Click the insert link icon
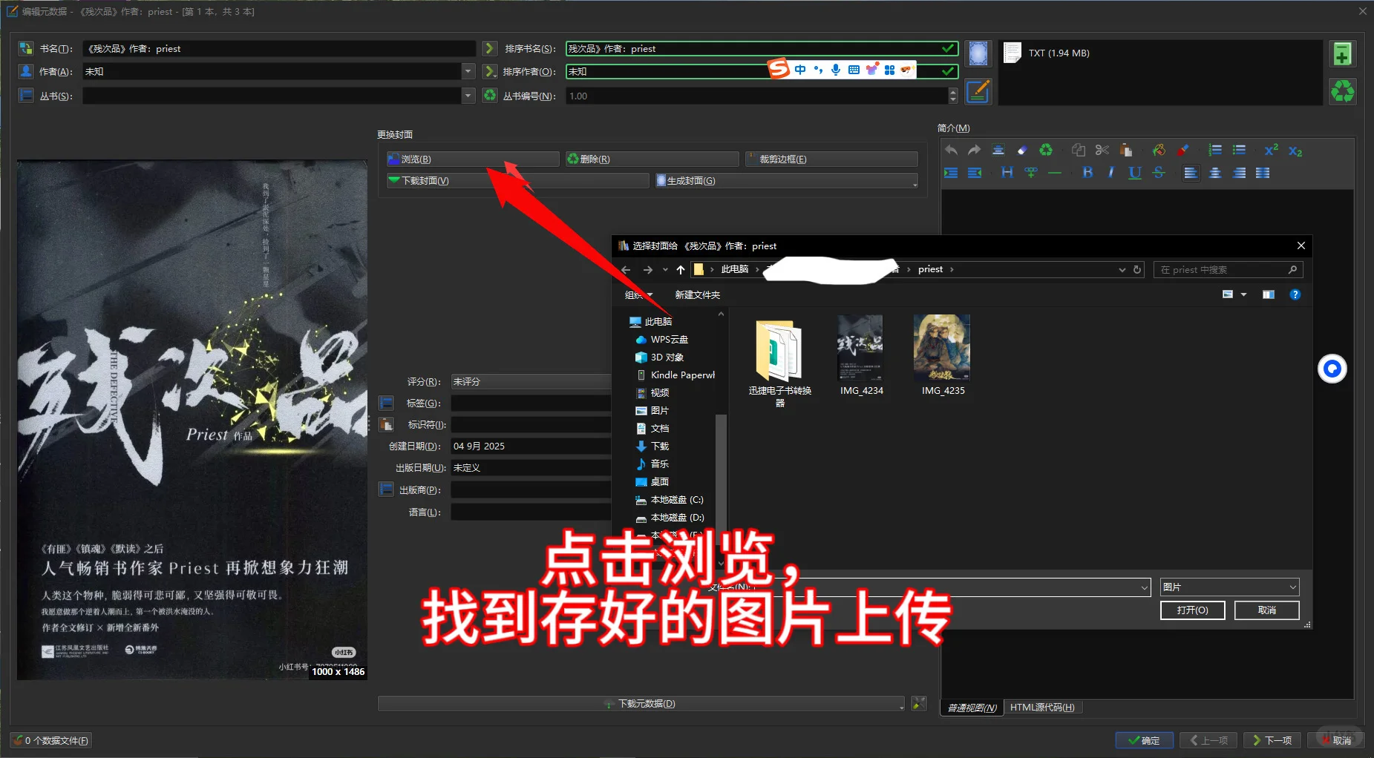This screenshot has height=758, width=1374. [x=1031, y=173]
